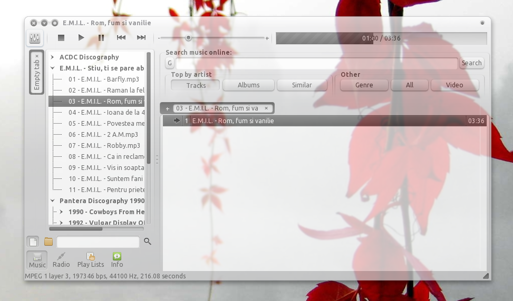Image resolution: width=513 pixels, height=301 pixels.
Task: Lower volume with the minus sign
Action: [159, 38]
